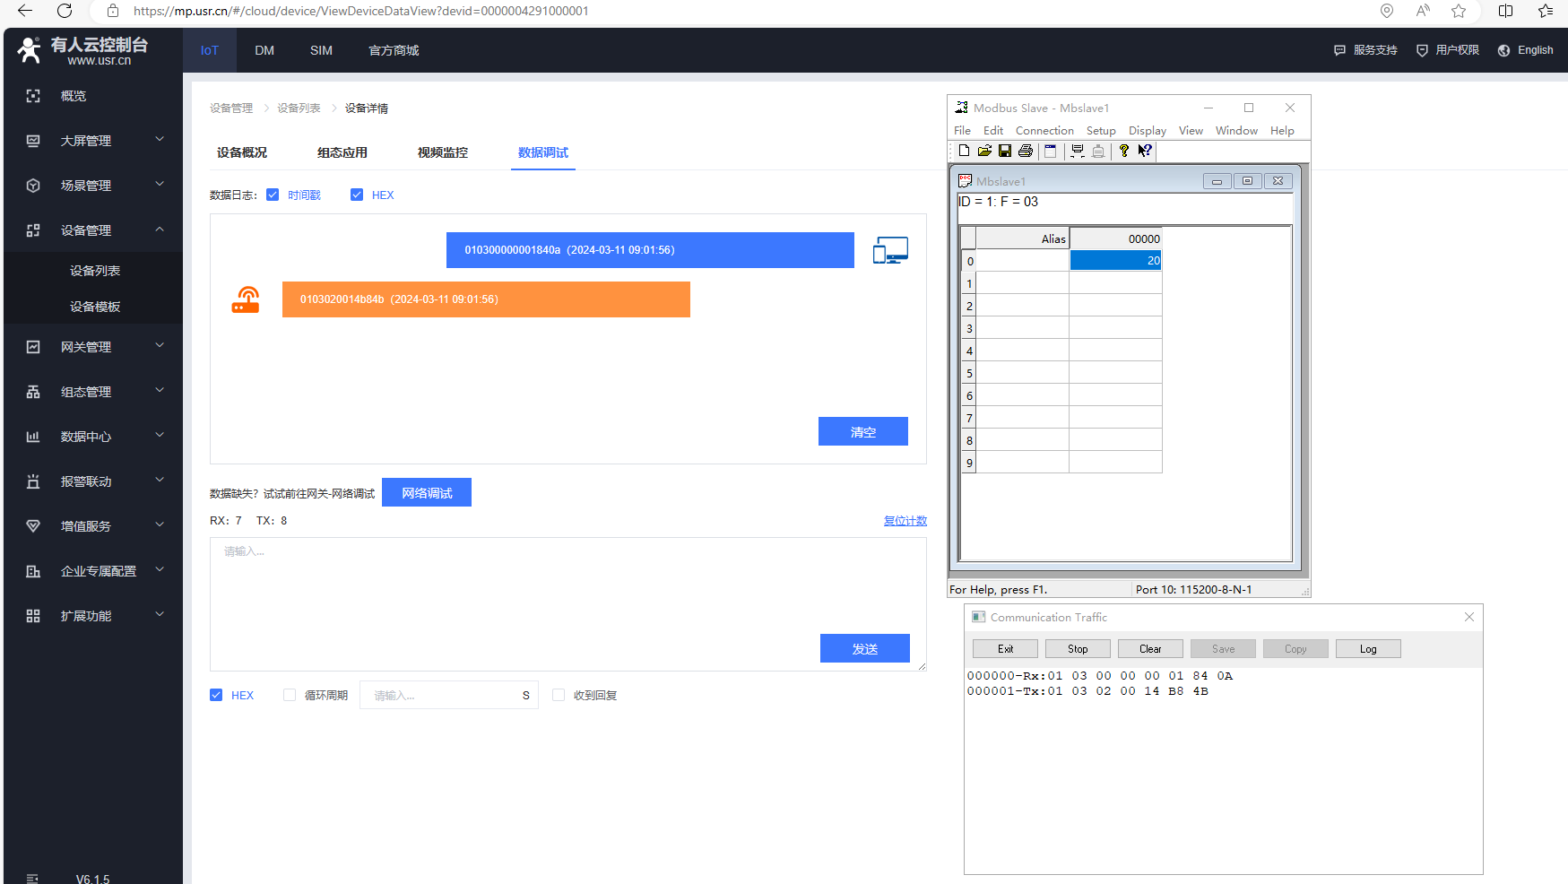Open the Connection menu in Modbus Slave
Image resolution: width=1568 pixels, height=884 pixels.
[1044, 131]
